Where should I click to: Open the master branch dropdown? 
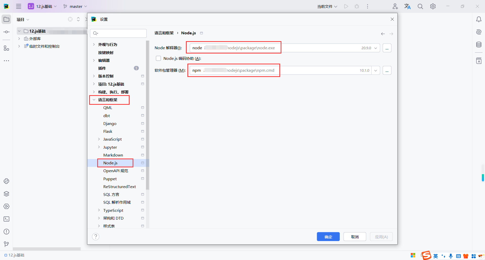tap(75, 6)
